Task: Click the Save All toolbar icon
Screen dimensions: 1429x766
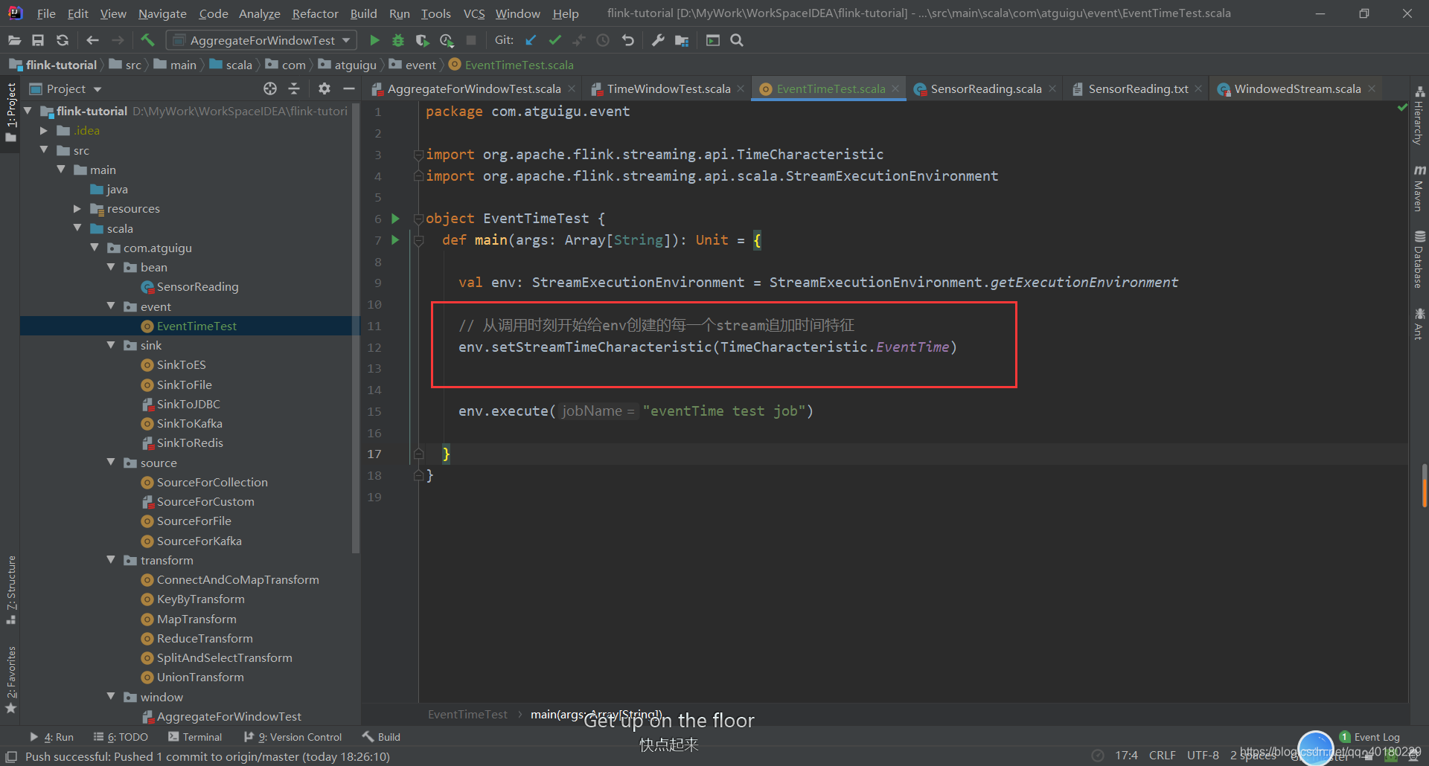Action: coord(38,40)
